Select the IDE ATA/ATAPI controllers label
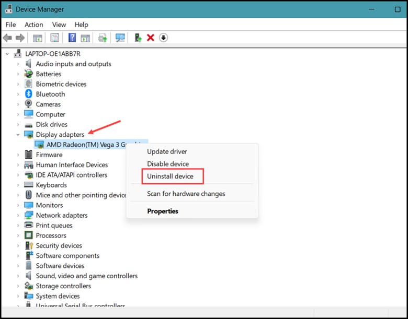Image resolution: width=408 pixels, height=319 pixels. pyautogui.click(x=72, y=175)
